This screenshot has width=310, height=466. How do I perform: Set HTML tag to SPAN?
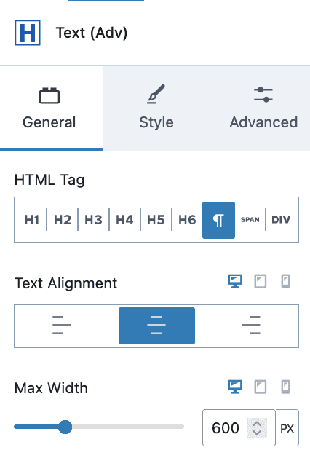(x=250, y=220)
